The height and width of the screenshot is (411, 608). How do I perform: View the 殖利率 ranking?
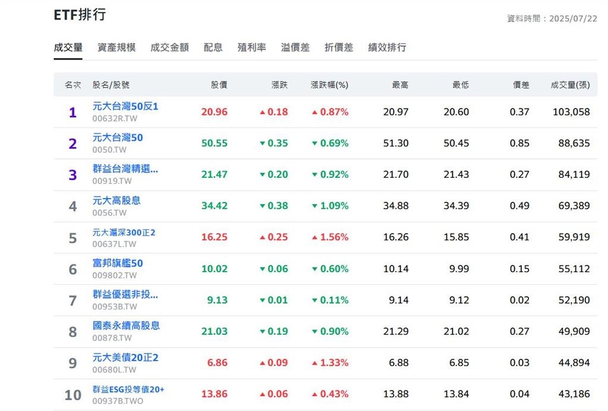[252, 47]
